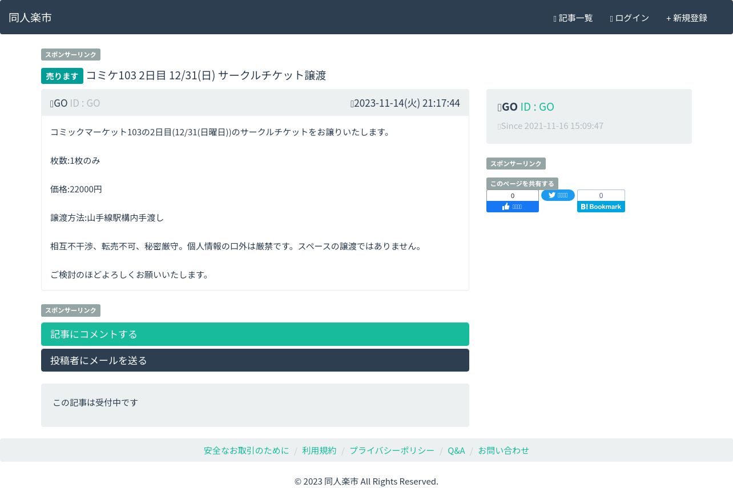733x488 pixels.
Task: Click the スポンサーリンク label in the sidebar
Action: pyautogui.click(x=516, y=164)
